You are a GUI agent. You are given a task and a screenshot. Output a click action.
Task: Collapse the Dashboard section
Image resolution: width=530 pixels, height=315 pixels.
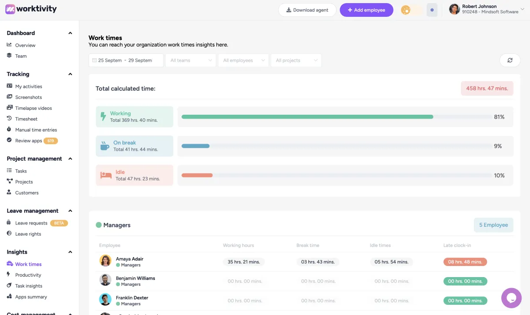[70, 33]
